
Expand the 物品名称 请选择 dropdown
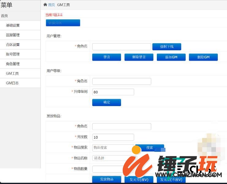point(114,158)
